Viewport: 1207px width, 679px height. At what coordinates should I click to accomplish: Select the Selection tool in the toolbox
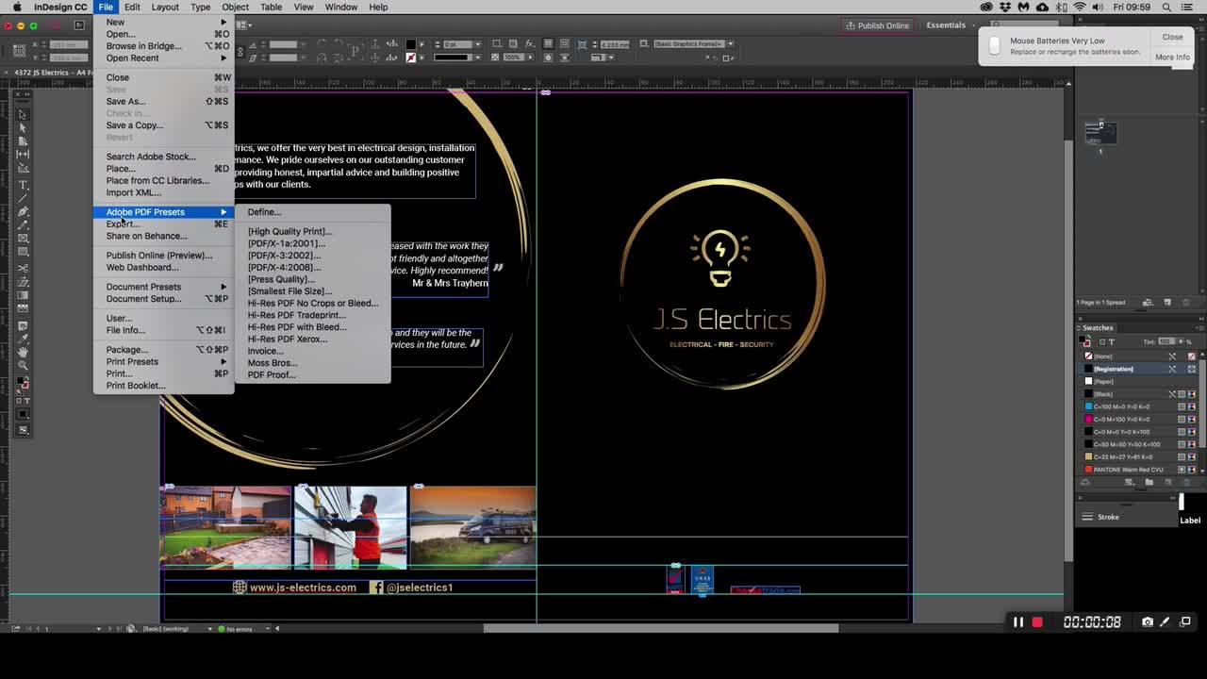point(24,114)
